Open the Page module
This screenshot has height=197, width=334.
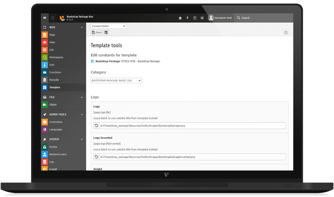tap(52, 35)
